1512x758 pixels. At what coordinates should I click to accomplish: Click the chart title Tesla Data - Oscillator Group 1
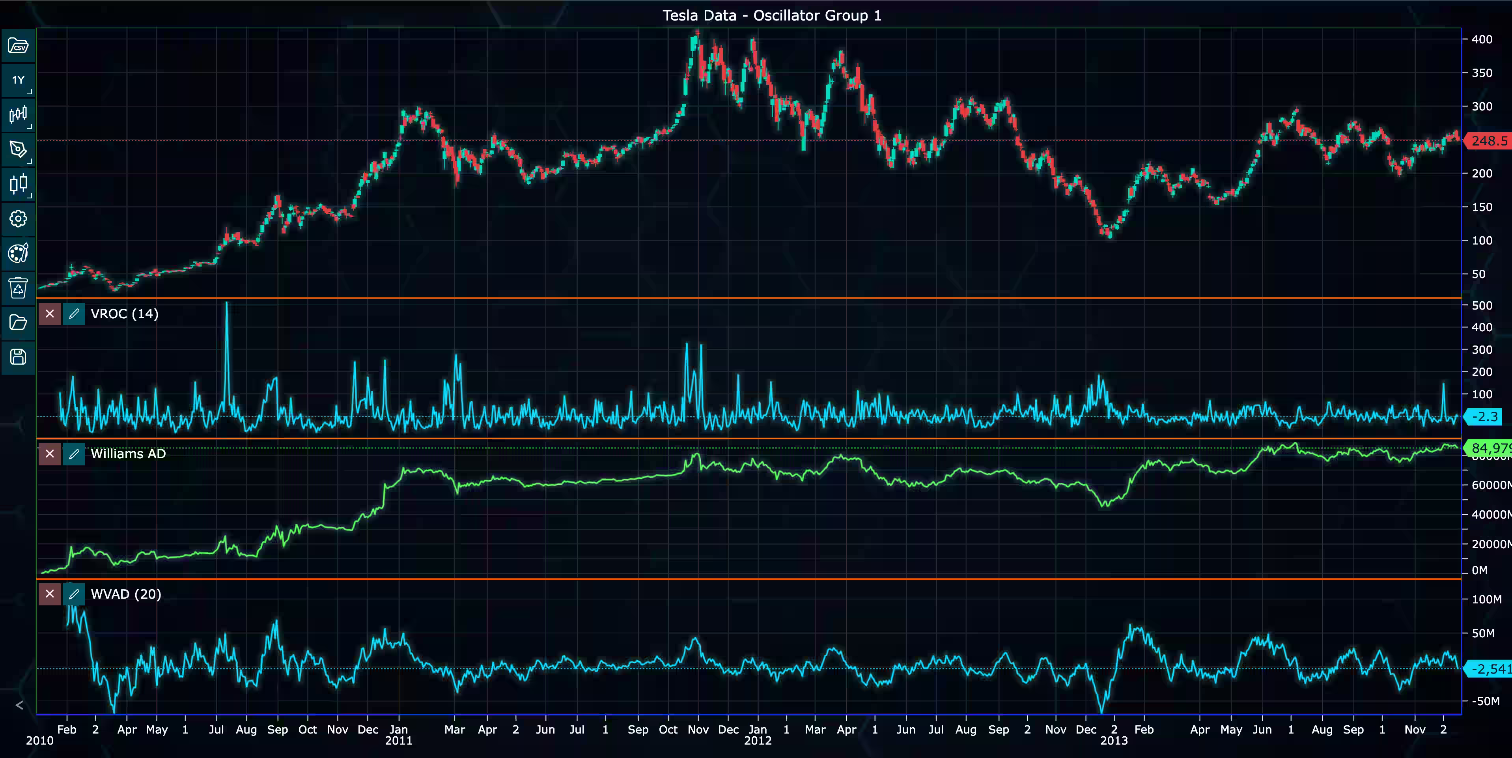[x=772, y=15]
